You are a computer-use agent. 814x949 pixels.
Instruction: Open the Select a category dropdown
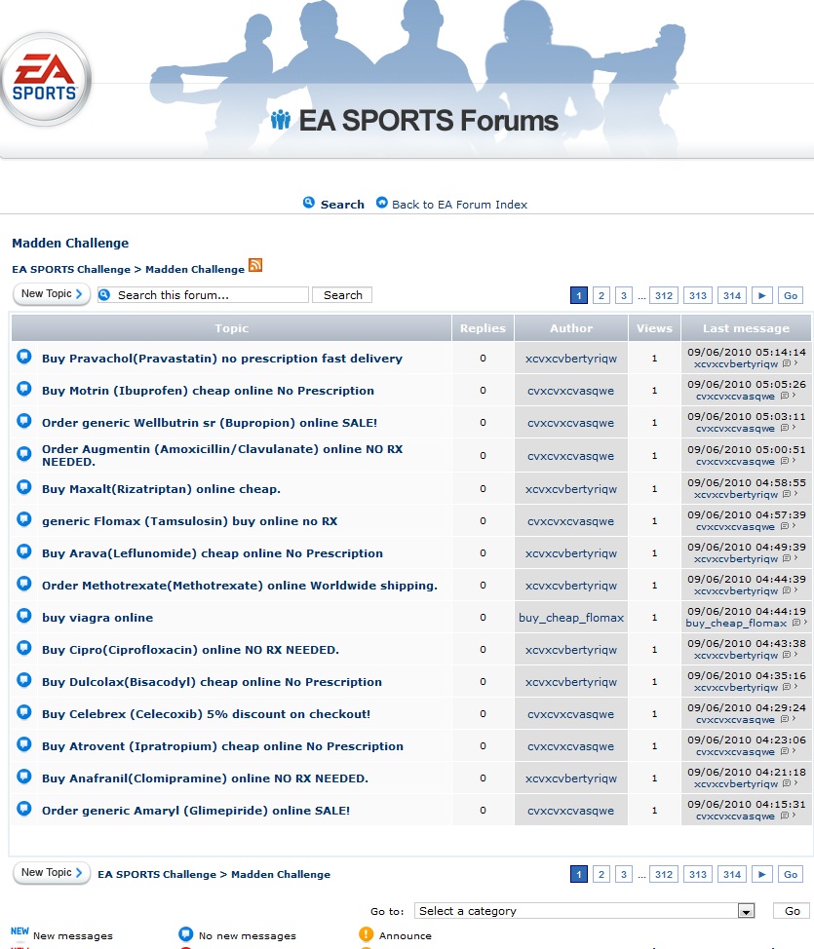[x=585, y=911]
